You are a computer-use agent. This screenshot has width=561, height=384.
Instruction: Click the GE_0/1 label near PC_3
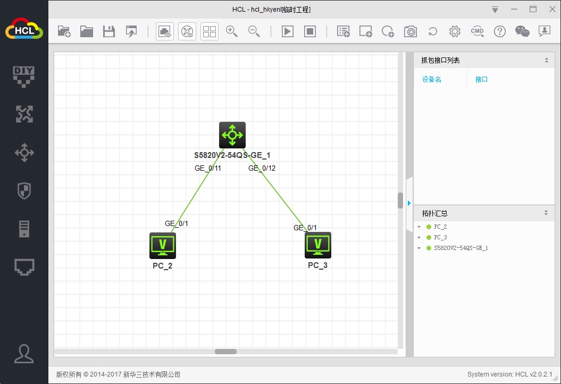(305, 228)
